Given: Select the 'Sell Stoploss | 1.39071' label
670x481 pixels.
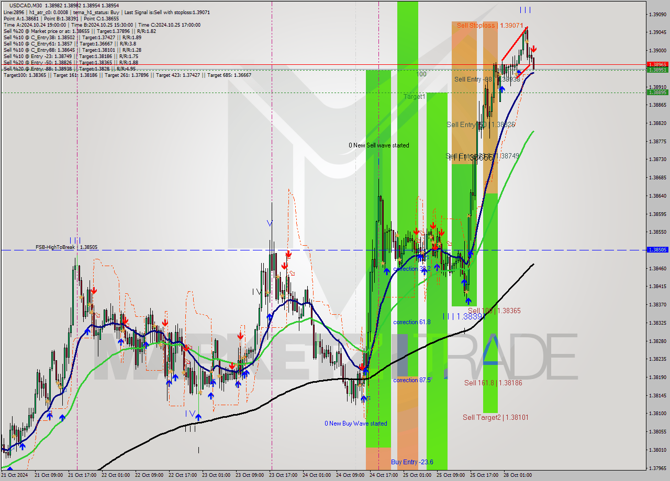Looking at the screenshot, I should pos(490,25).
